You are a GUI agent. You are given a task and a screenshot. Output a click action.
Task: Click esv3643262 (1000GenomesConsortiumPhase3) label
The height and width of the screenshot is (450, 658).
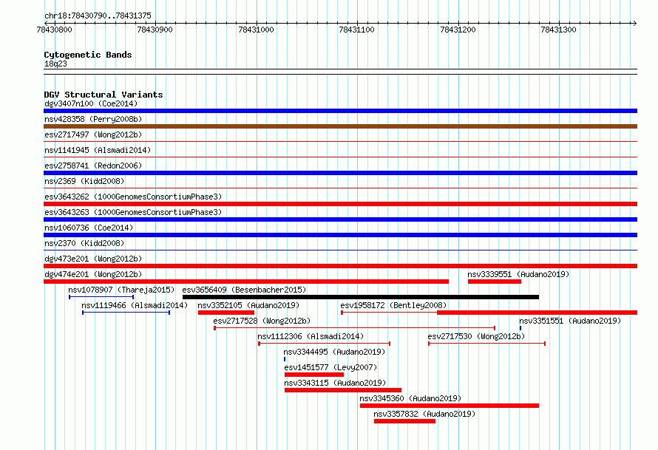click(x=133, y=197)
